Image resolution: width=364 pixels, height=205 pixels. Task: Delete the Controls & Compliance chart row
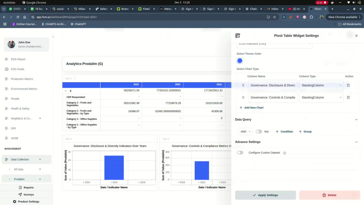coord(348,98)
